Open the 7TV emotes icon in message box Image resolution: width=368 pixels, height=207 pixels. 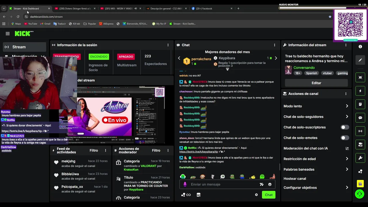261,184
